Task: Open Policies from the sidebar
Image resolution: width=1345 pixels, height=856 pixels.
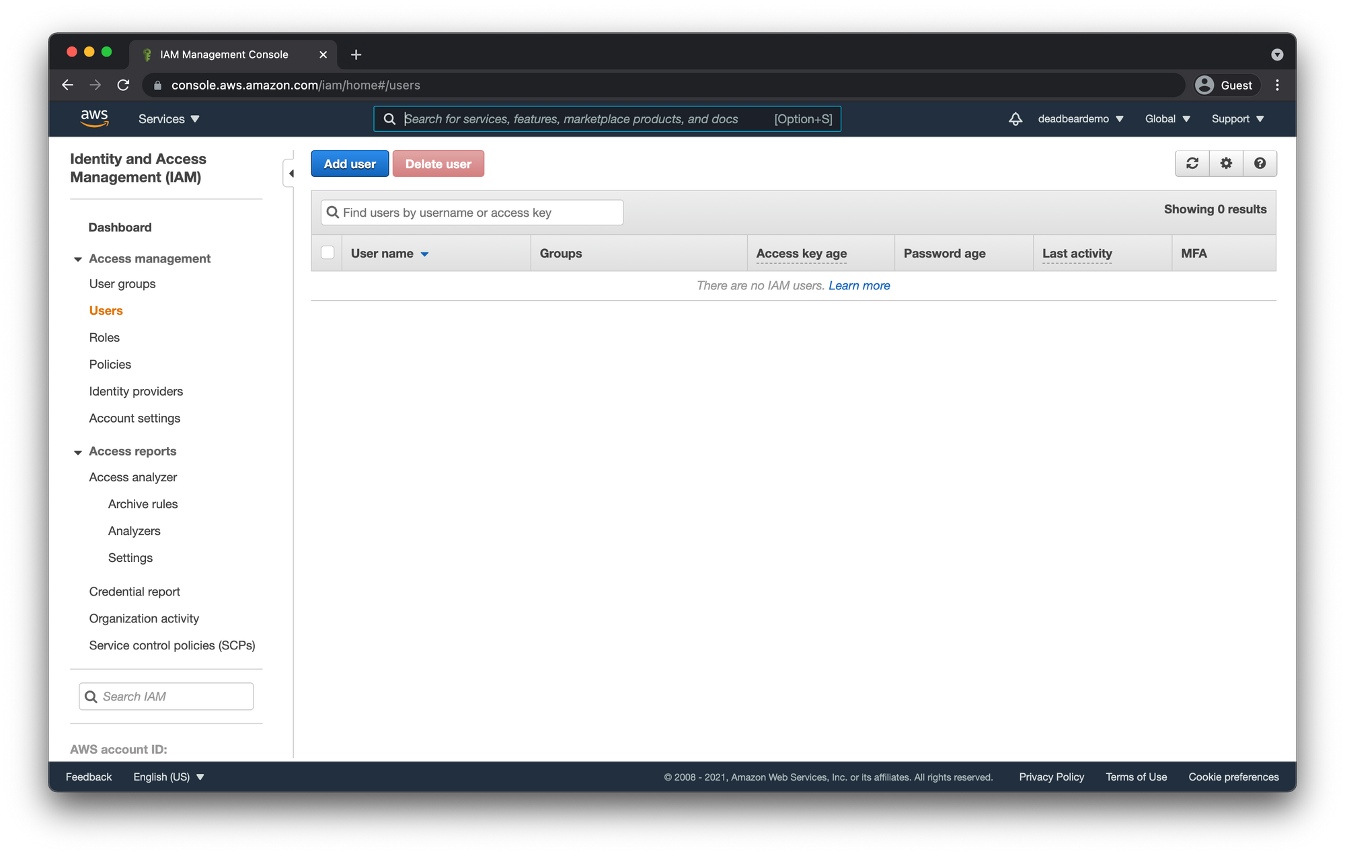Action: click(110, 365)
